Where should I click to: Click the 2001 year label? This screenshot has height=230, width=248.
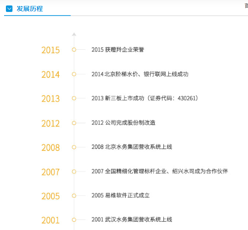(51, 220)
